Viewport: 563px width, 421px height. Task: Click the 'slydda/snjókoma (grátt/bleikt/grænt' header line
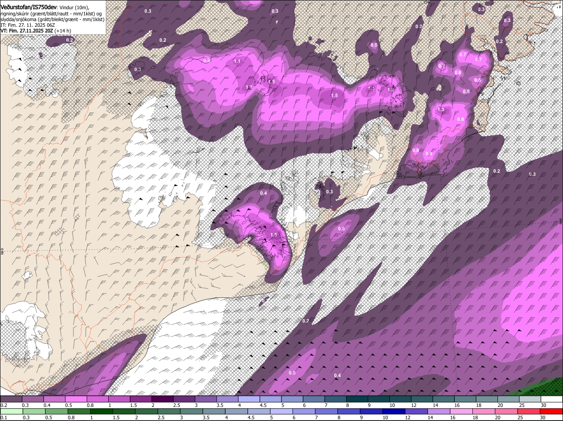[x=53, y=19]
